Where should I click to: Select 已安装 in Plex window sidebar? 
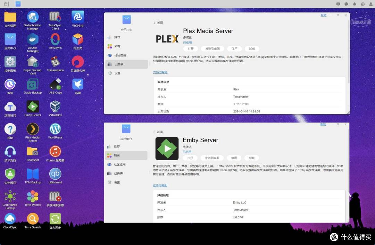click(126, 64)
